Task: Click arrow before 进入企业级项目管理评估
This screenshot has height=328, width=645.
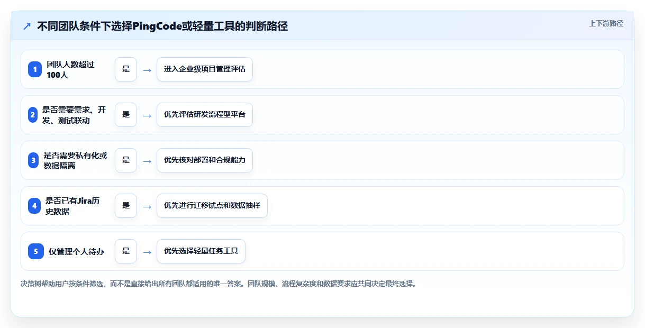Action: (147, 70)
